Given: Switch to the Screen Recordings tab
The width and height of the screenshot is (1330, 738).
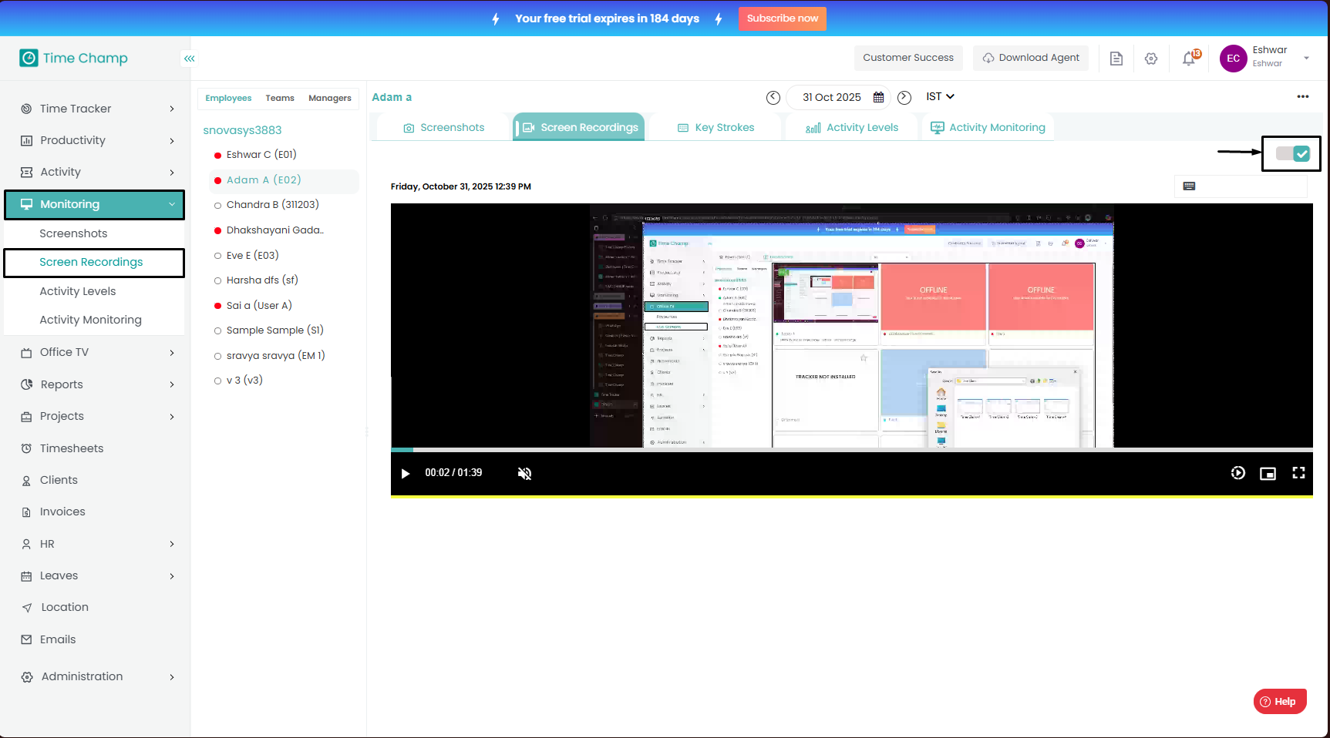Looking at the screenshot, I should (x=580, y=127).
